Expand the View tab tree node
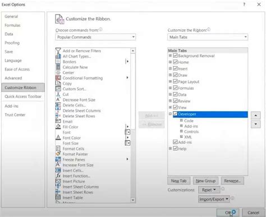Image resolution: width=266 pixels, height=217 pixels. pyautogui.click(x=170, y=107)
